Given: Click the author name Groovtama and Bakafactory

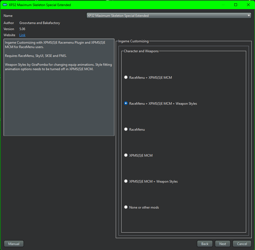Looking at the screenshot, I should click(40, 23).
